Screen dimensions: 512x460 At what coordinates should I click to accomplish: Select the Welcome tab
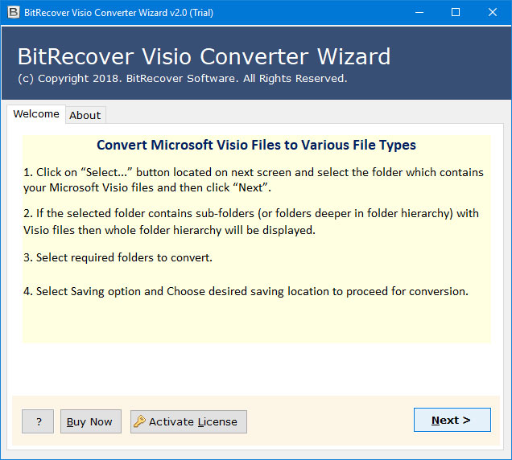pyautogui.click(x=36, y=114)
